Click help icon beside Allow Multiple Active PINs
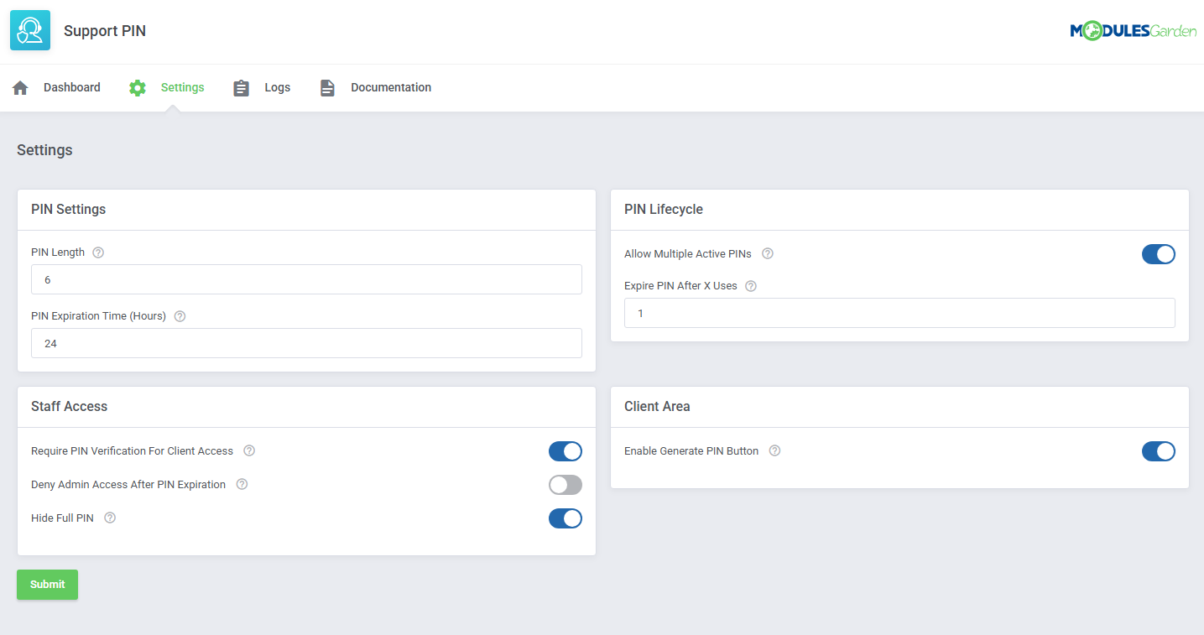The width and height of the screenshot is (1204, 635). point(767,253)
